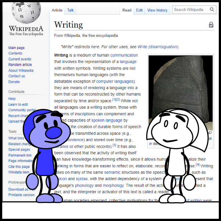221x221 pixels.
Task: Select the Read tab
Action: pos(127,10)
